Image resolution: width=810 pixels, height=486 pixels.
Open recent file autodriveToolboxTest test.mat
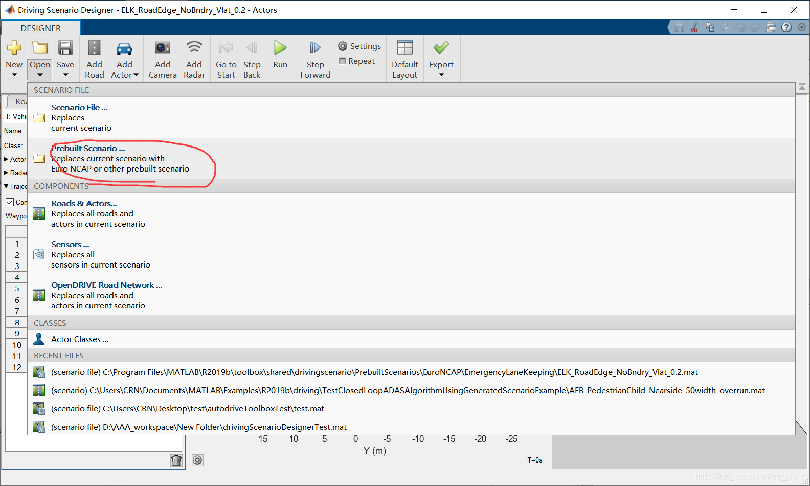[x=411, y=408]
